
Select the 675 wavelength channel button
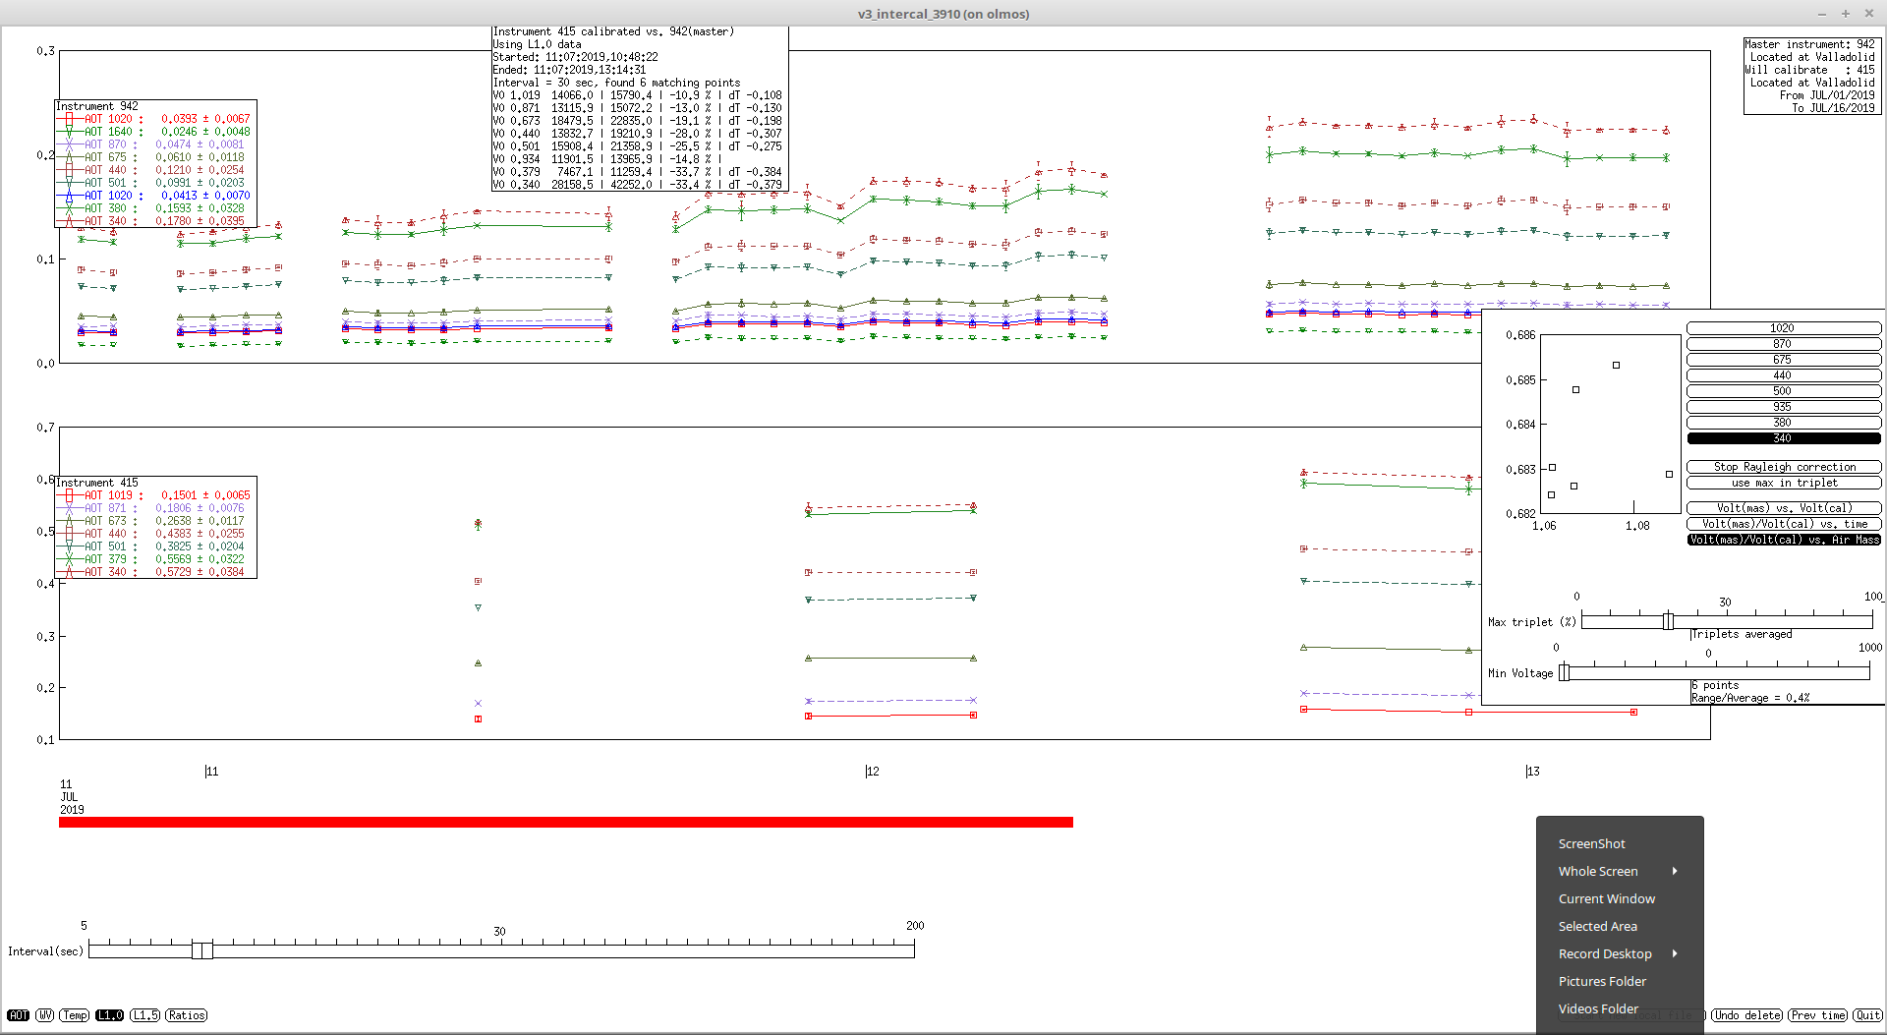click(1784, 360)
